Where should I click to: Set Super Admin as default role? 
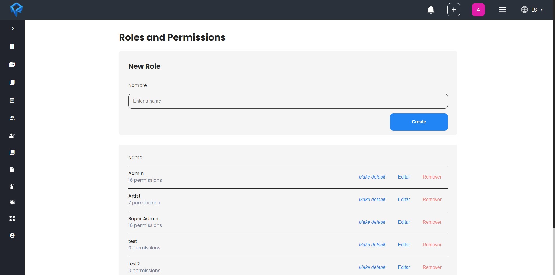(372, 222)
